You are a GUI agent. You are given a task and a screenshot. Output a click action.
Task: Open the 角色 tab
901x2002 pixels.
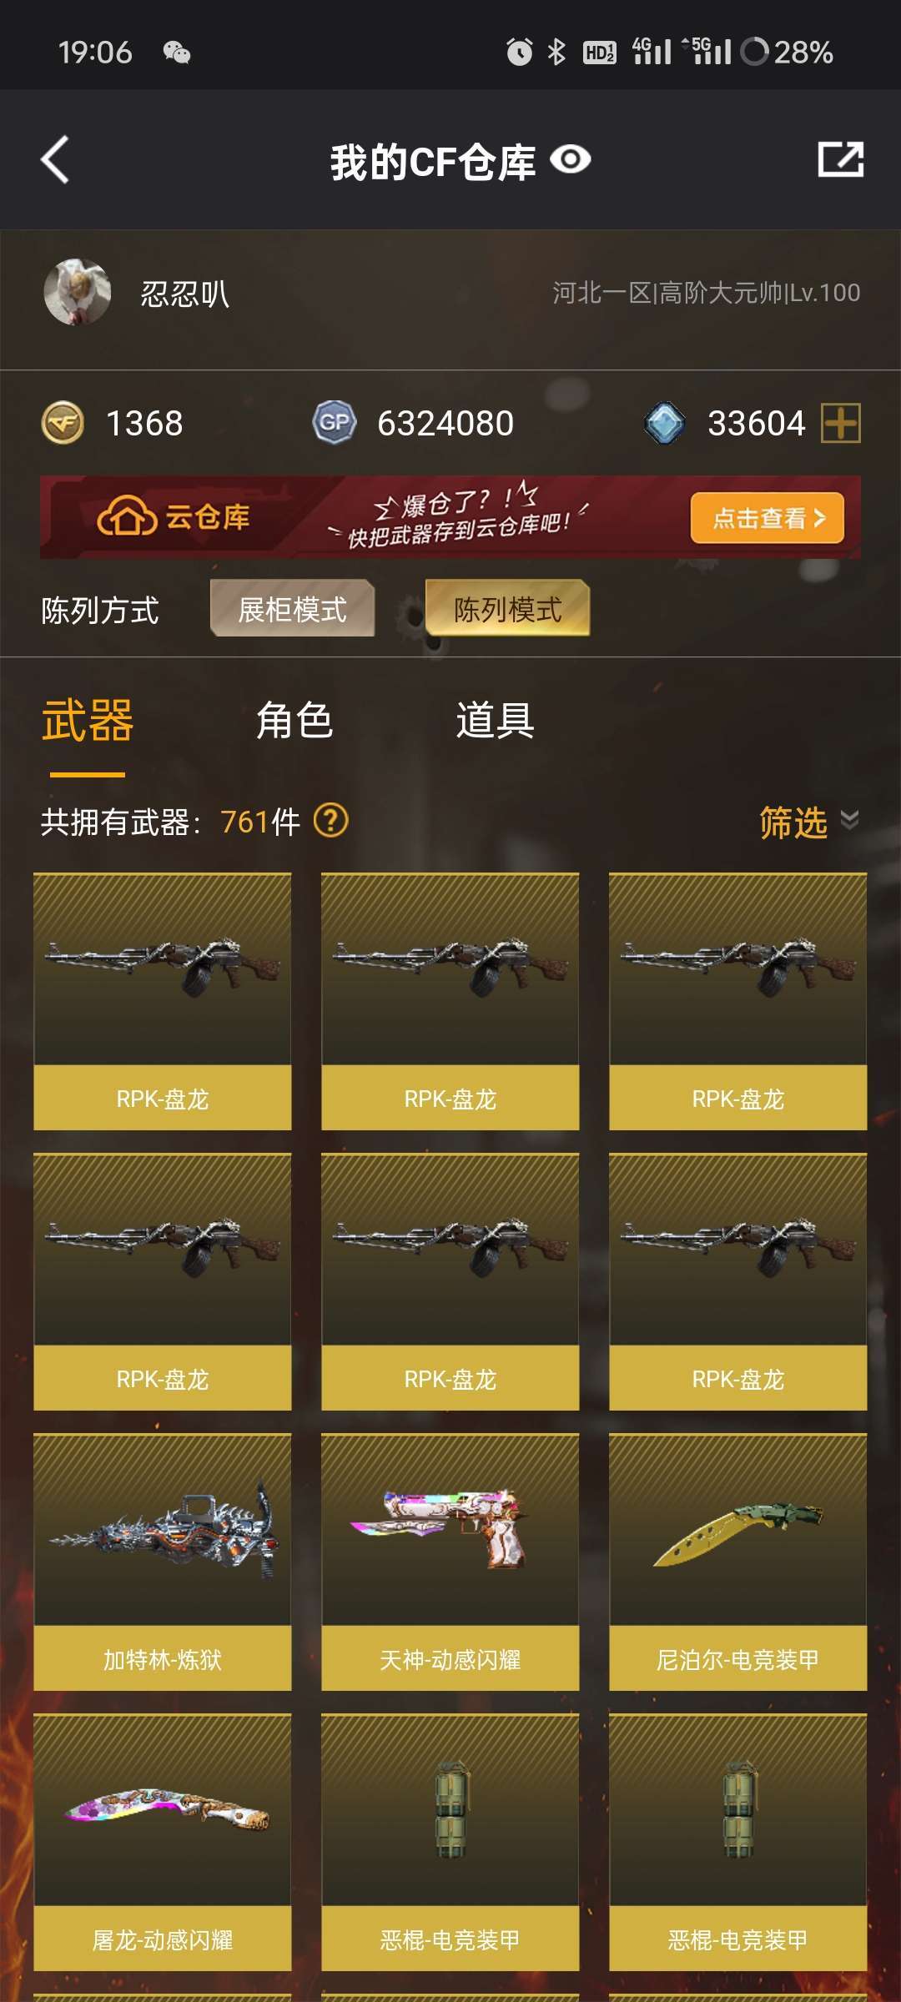[x=294, y=721]
